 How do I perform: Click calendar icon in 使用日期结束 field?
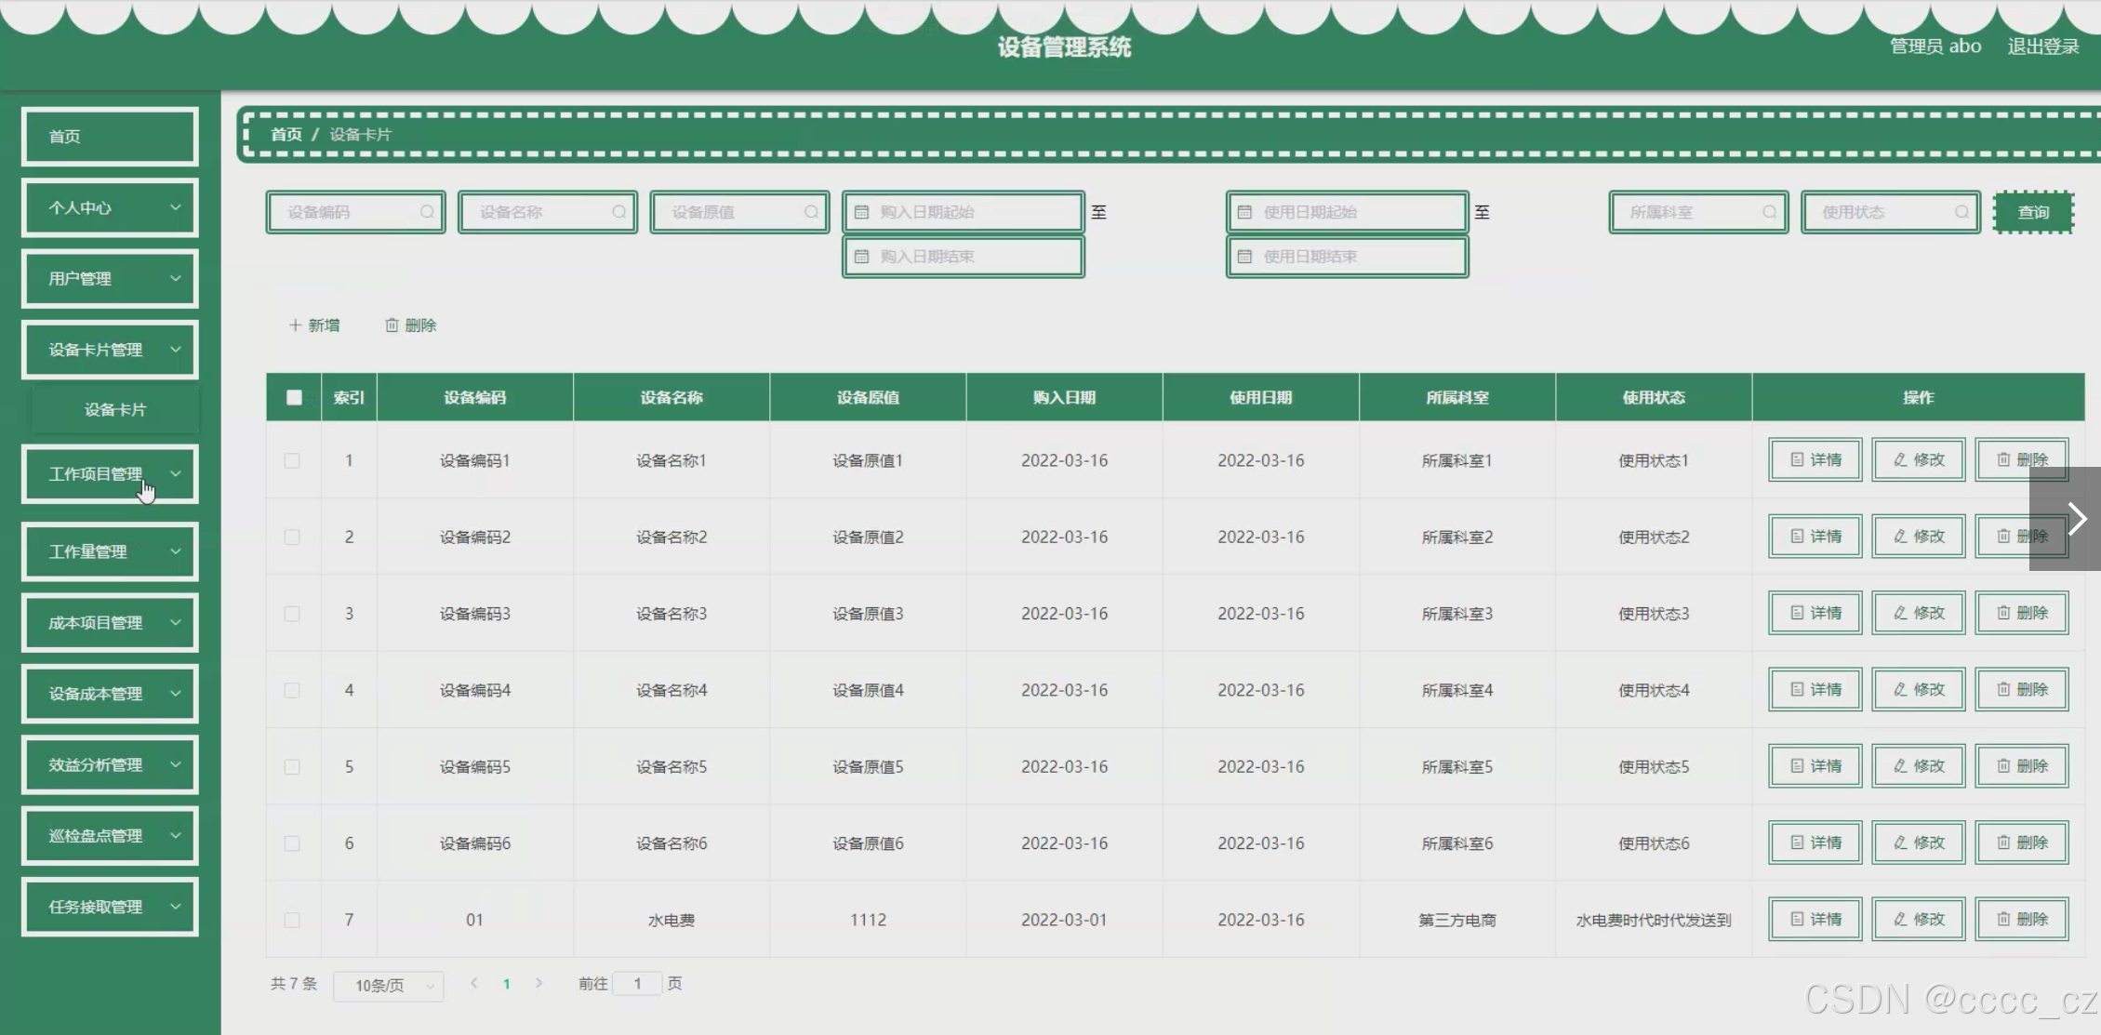1244,257
